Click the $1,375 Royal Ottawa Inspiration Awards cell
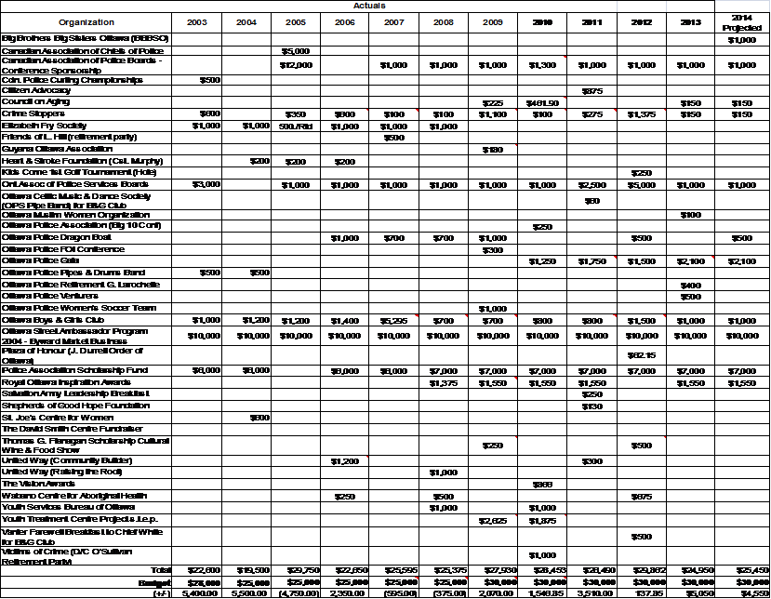The height and width of the screenshot is (599, 771). click(x=443, y=383)
